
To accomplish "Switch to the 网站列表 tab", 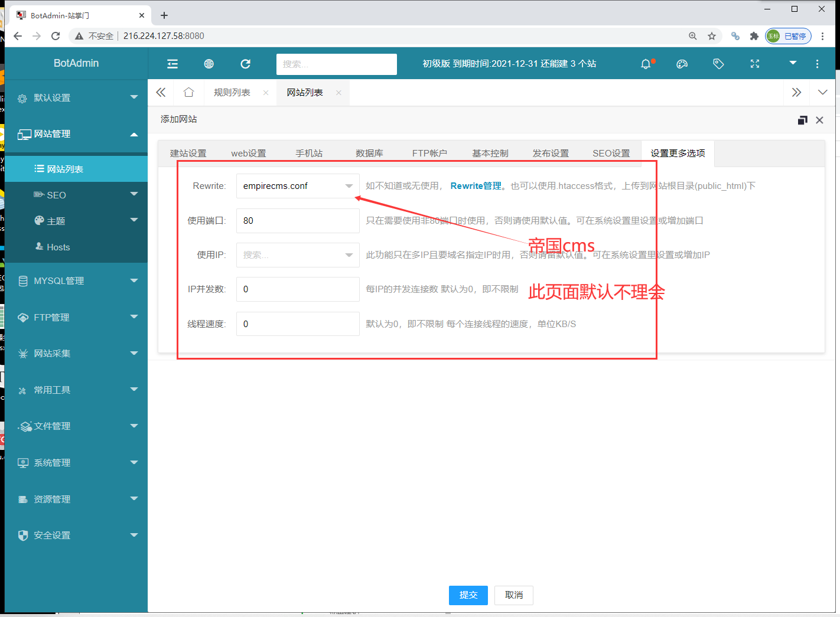I will [305, 93].
